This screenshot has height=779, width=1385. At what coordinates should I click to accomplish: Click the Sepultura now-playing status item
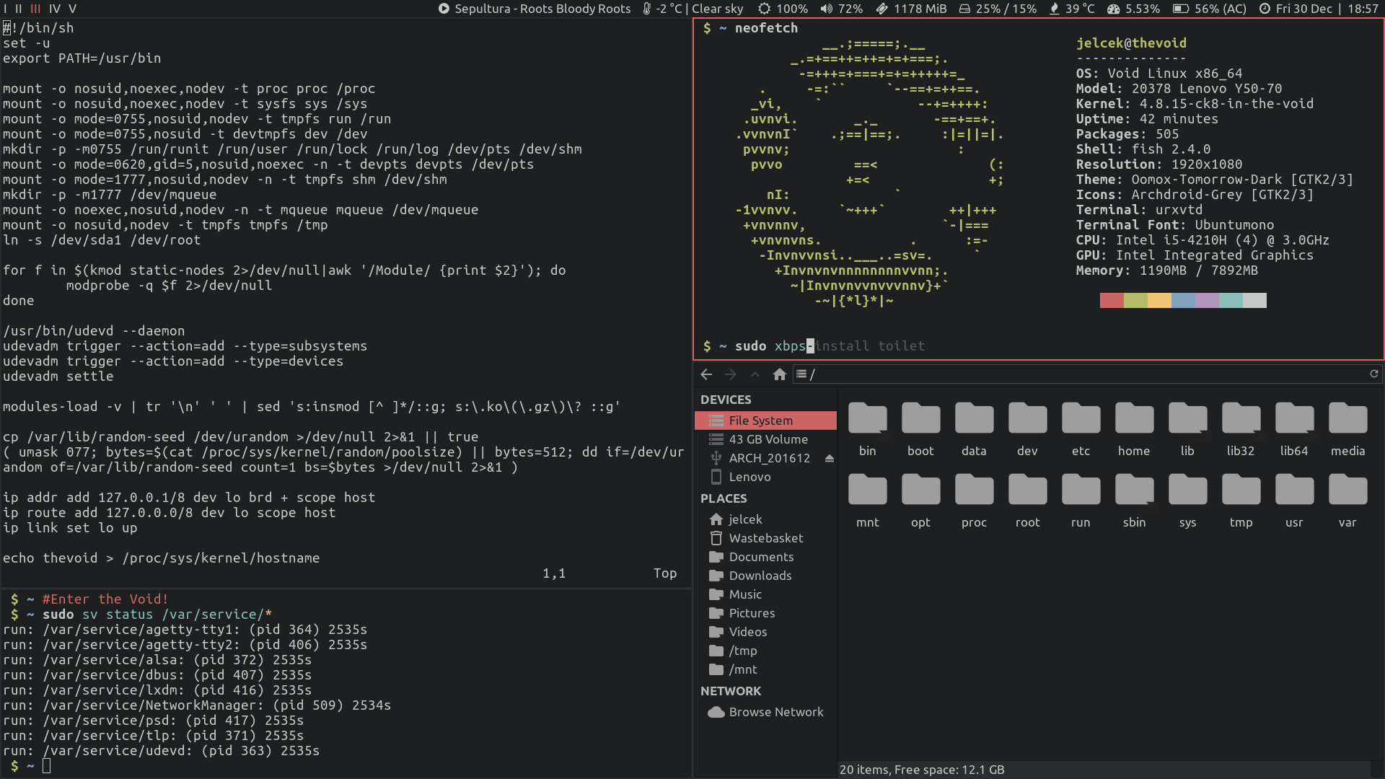(x=535, y=9)
